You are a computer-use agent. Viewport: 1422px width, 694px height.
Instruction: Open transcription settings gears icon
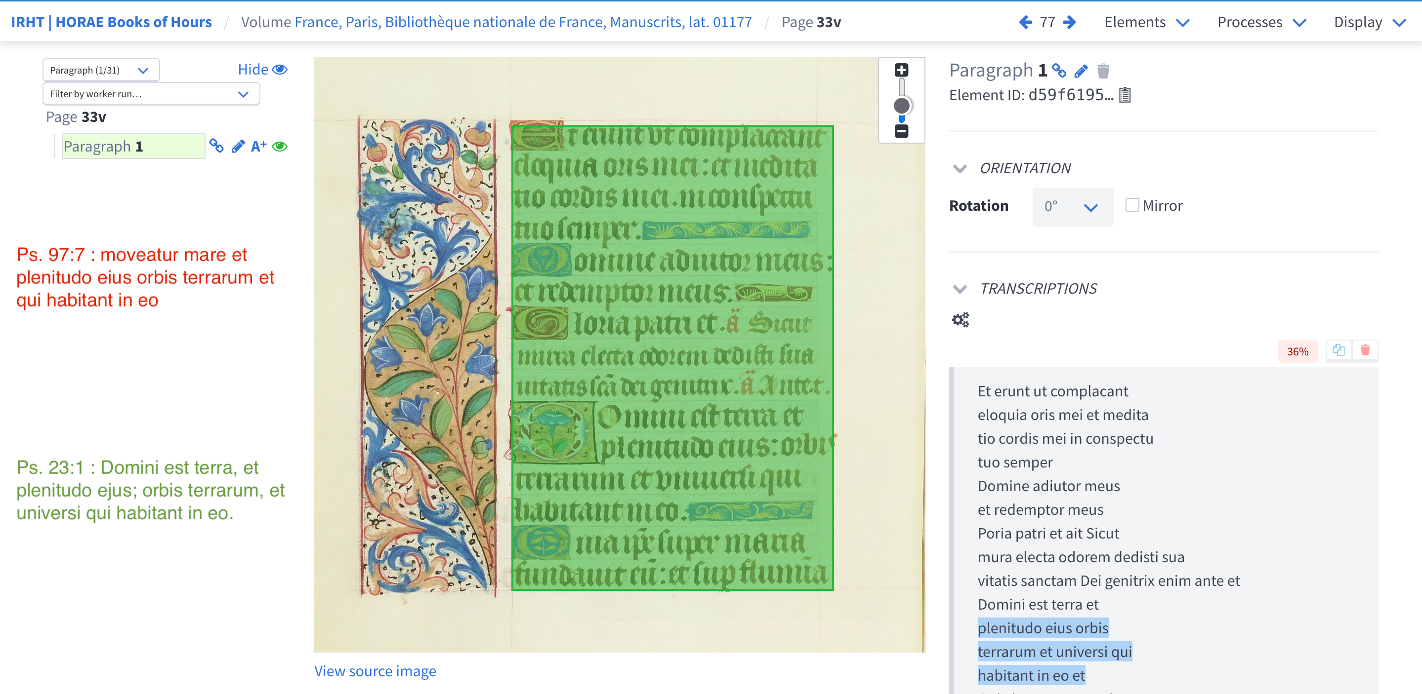point(961,319)
